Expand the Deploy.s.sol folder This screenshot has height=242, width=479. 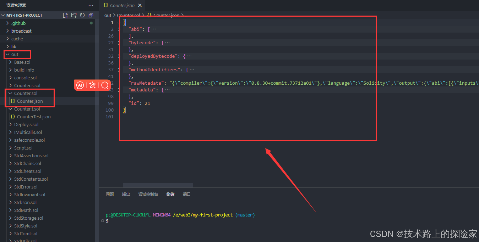(48, 124)
